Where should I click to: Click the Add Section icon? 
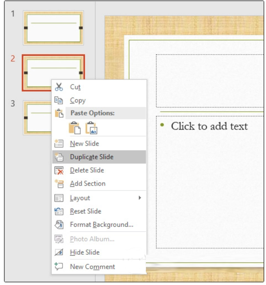59,184
